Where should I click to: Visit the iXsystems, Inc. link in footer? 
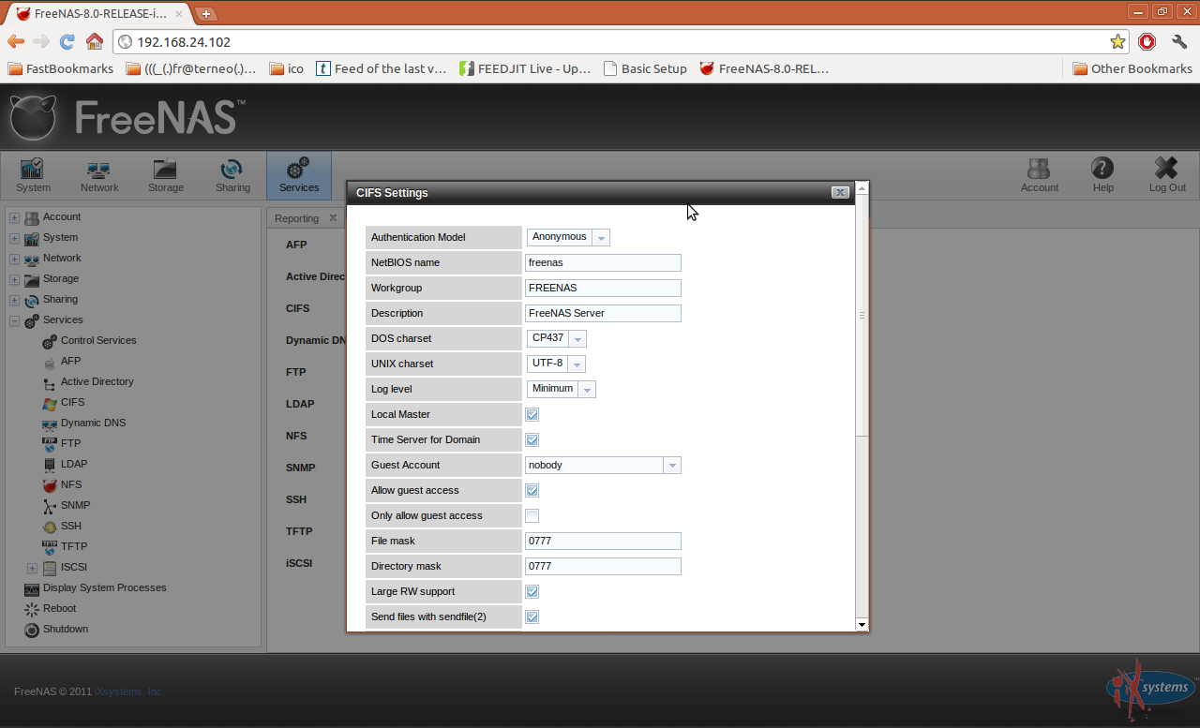point(128,691)
